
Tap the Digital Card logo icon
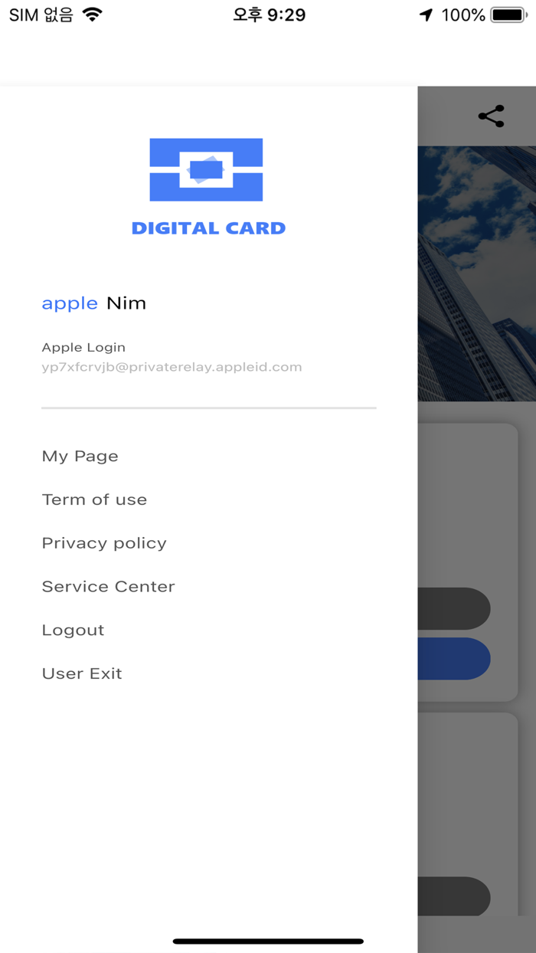(206, 169)
